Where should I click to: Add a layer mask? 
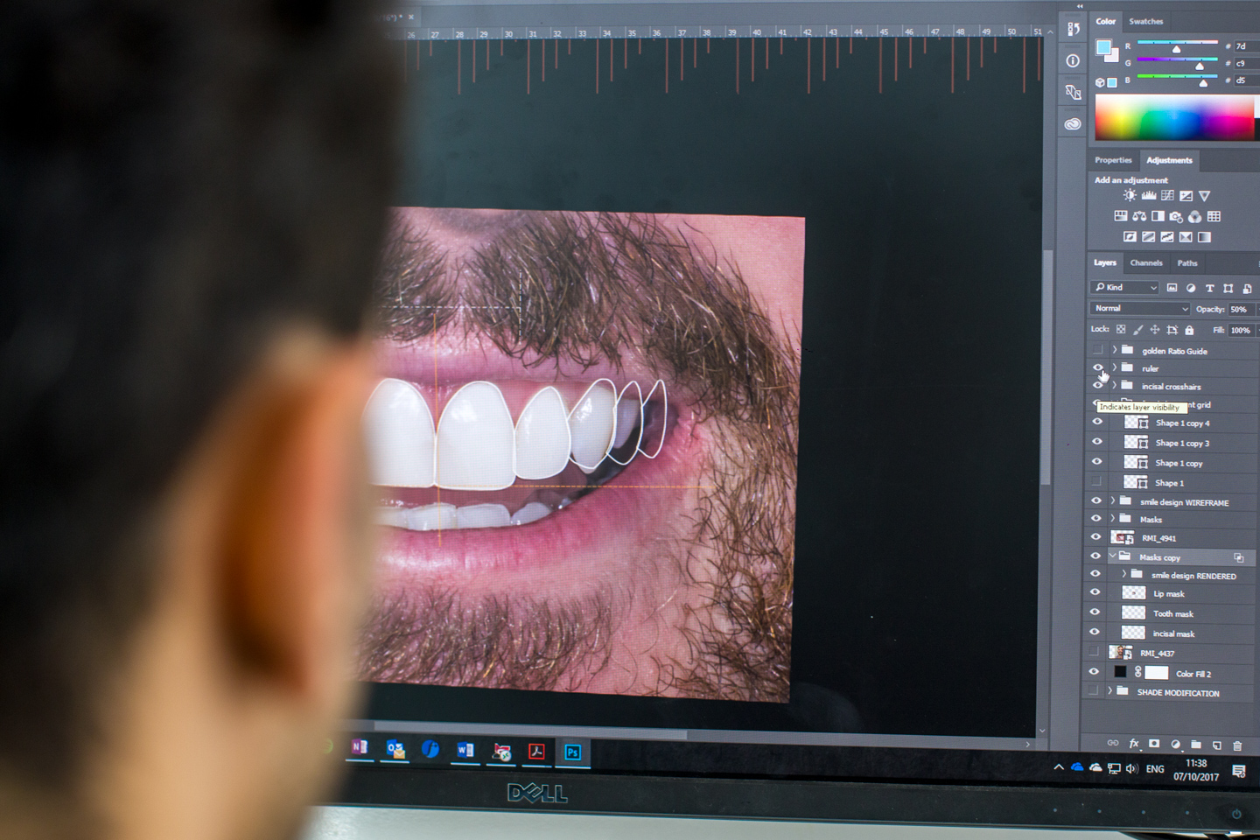[1154, 744]
